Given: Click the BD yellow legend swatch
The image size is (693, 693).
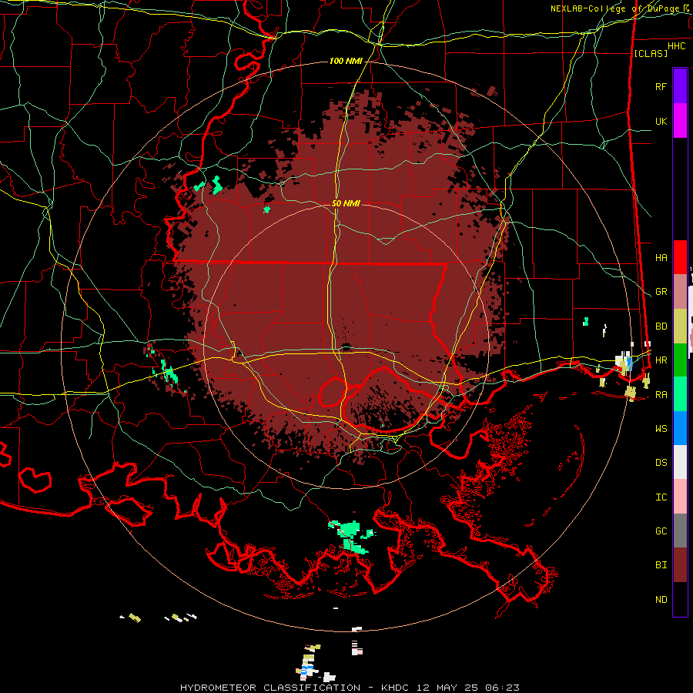Looking at the screenshot, I should coord(680,326).
